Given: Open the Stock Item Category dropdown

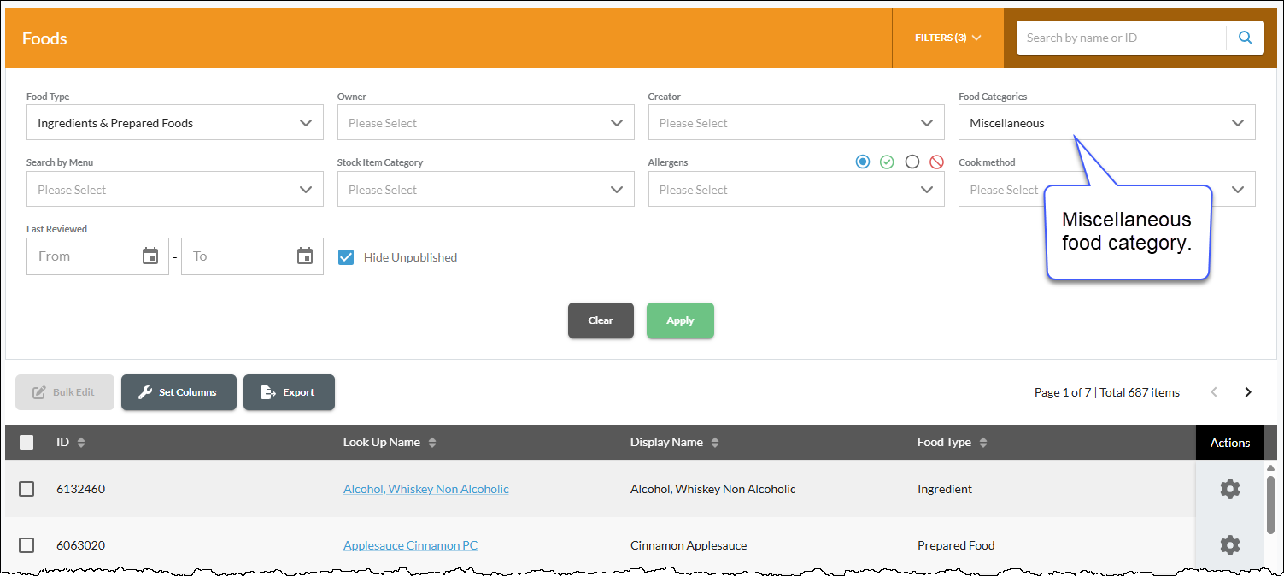Looking at the screenshot, I should coord(486,189).
